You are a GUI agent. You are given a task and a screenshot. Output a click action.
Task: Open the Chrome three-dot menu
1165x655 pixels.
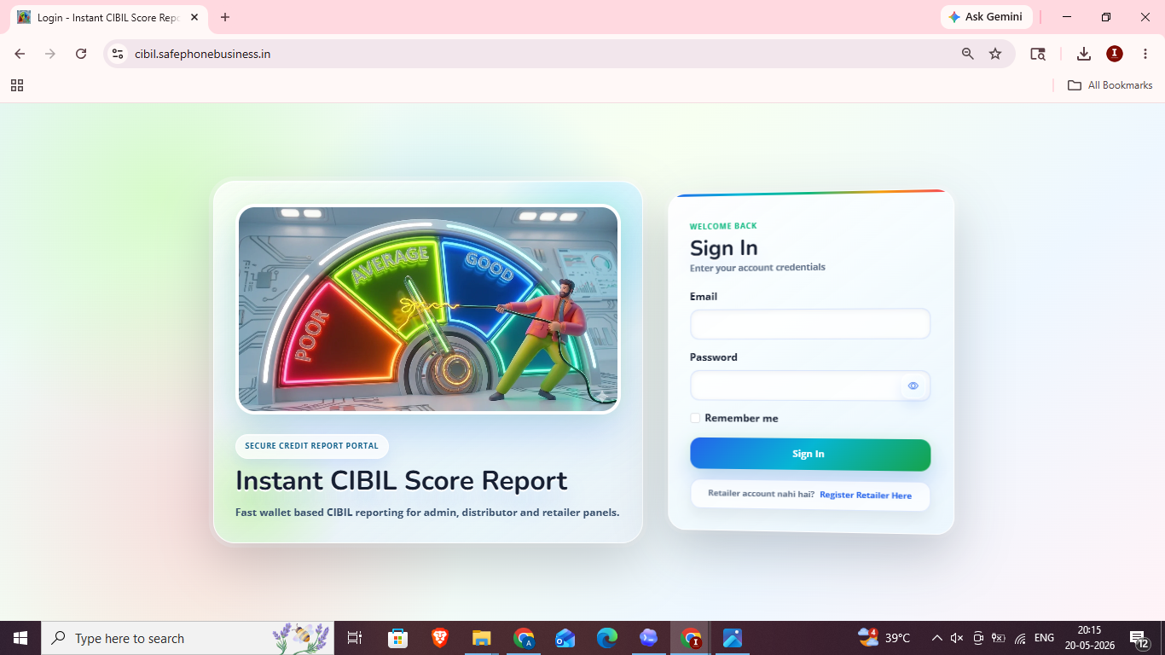[1145, 54]
